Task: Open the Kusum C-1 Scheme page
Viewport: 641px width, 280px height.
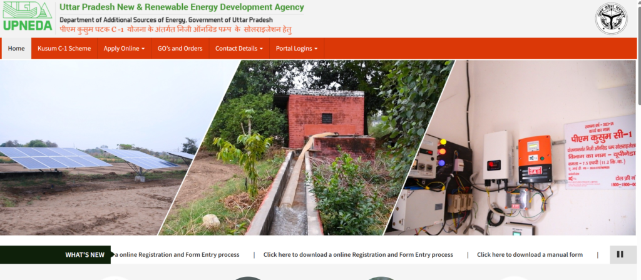Action: point(64,49)
